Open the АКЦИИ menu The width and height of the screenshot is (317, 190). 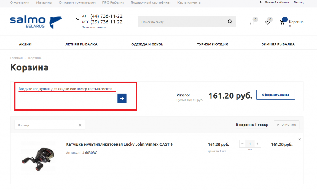(x=25, y=44)
